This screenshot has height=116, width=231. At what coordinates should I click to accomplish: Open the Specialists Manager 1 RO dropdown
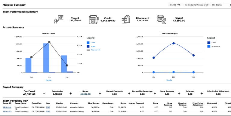tap(198, 5)
